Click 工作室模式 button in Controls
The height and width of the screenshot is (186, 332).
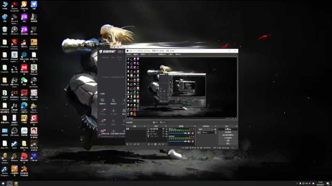click(x=228, y=138)
